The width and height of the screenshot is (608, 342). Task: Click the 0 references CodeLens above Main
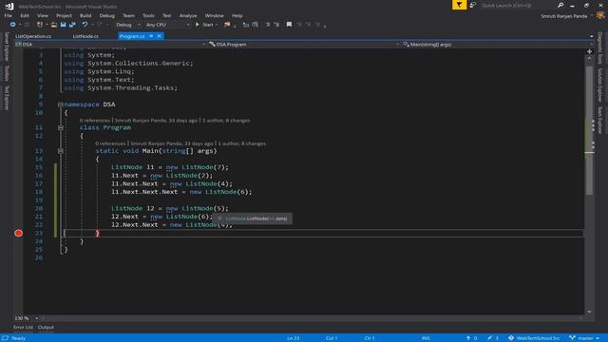tap(110, 143)
